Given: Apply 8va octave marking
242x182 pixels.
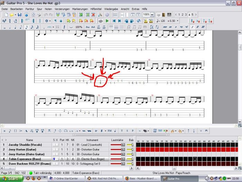Looking at the screenshot, I should click(88, 27).
